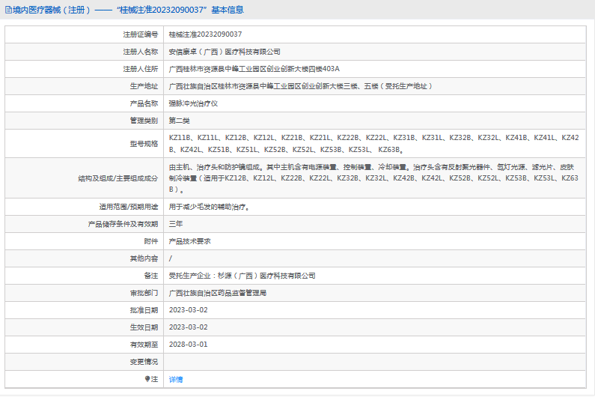Click the 产品名称 label
The image size is (595, 397).
point(144,103)
